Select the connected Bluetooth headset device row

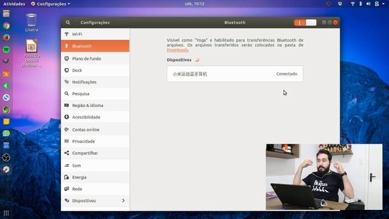[235, 74]
